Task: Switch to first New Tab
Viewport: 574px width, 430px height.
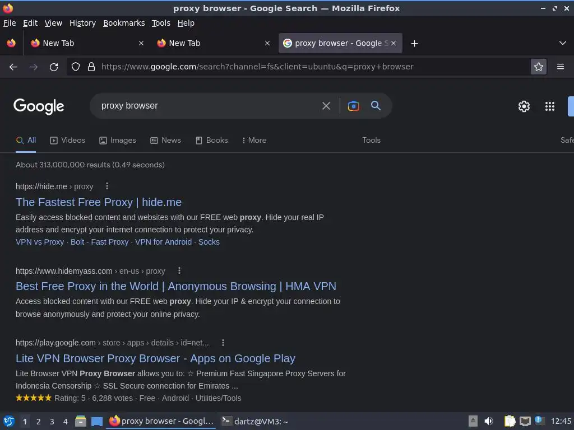Action: [87, 43]
